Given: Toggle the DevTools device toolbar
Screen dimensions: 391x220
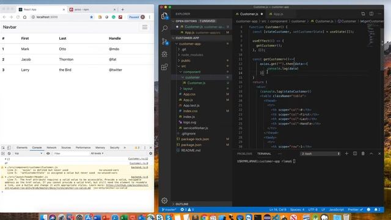Looking at the screenshot, I should click(9, 148).
